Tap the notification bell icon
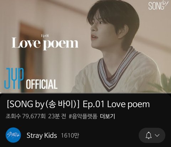Screen dimensions: 171x147 [149, 135]
